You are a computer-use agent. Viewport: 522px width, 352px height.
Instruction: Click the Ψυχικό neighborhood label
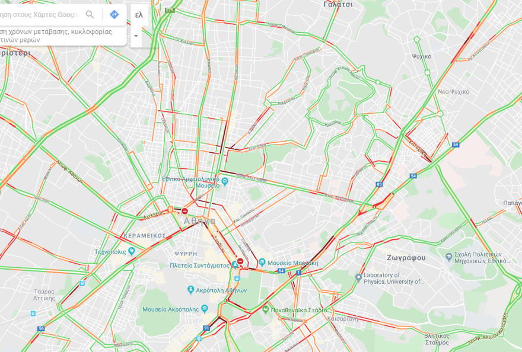coord(422,56)
